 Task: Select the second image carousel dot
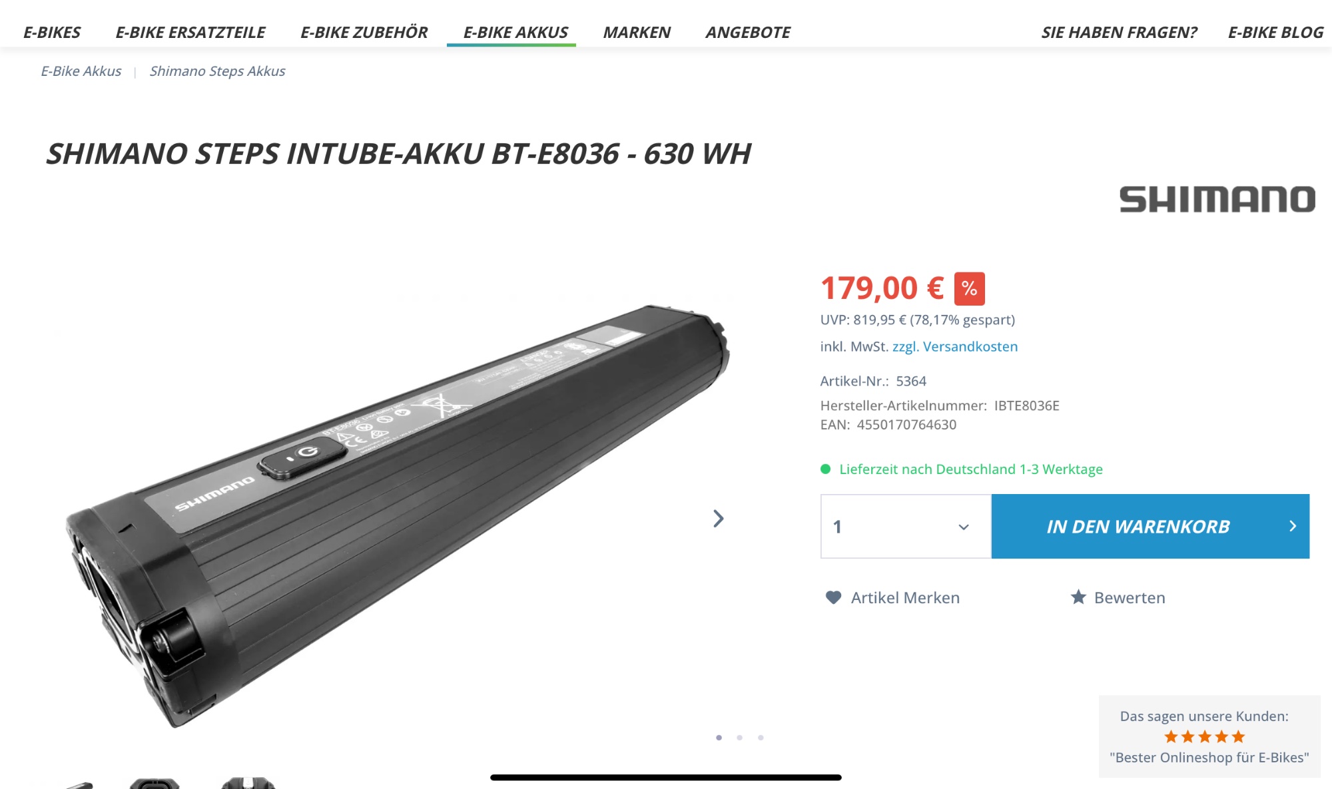(x=739, y=737)
